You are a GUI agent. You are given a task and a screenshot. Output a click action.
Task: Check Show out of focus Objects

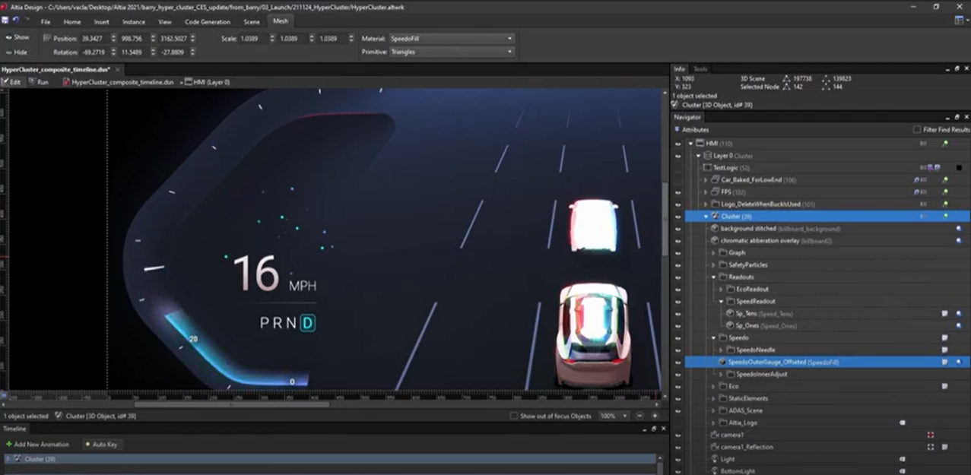coord(514,416)
